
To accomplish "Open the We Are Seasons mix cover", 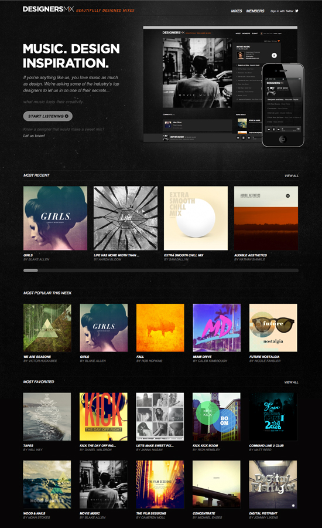I will click(47, 328).
